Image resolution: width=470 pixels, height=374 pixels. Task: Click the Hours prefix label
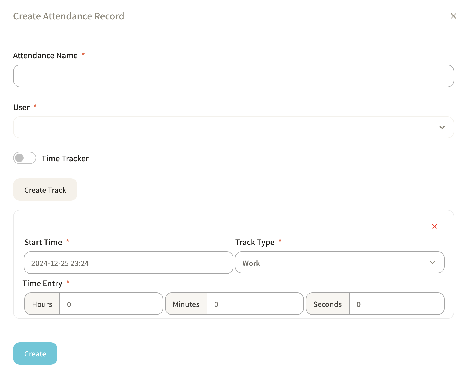42,304
